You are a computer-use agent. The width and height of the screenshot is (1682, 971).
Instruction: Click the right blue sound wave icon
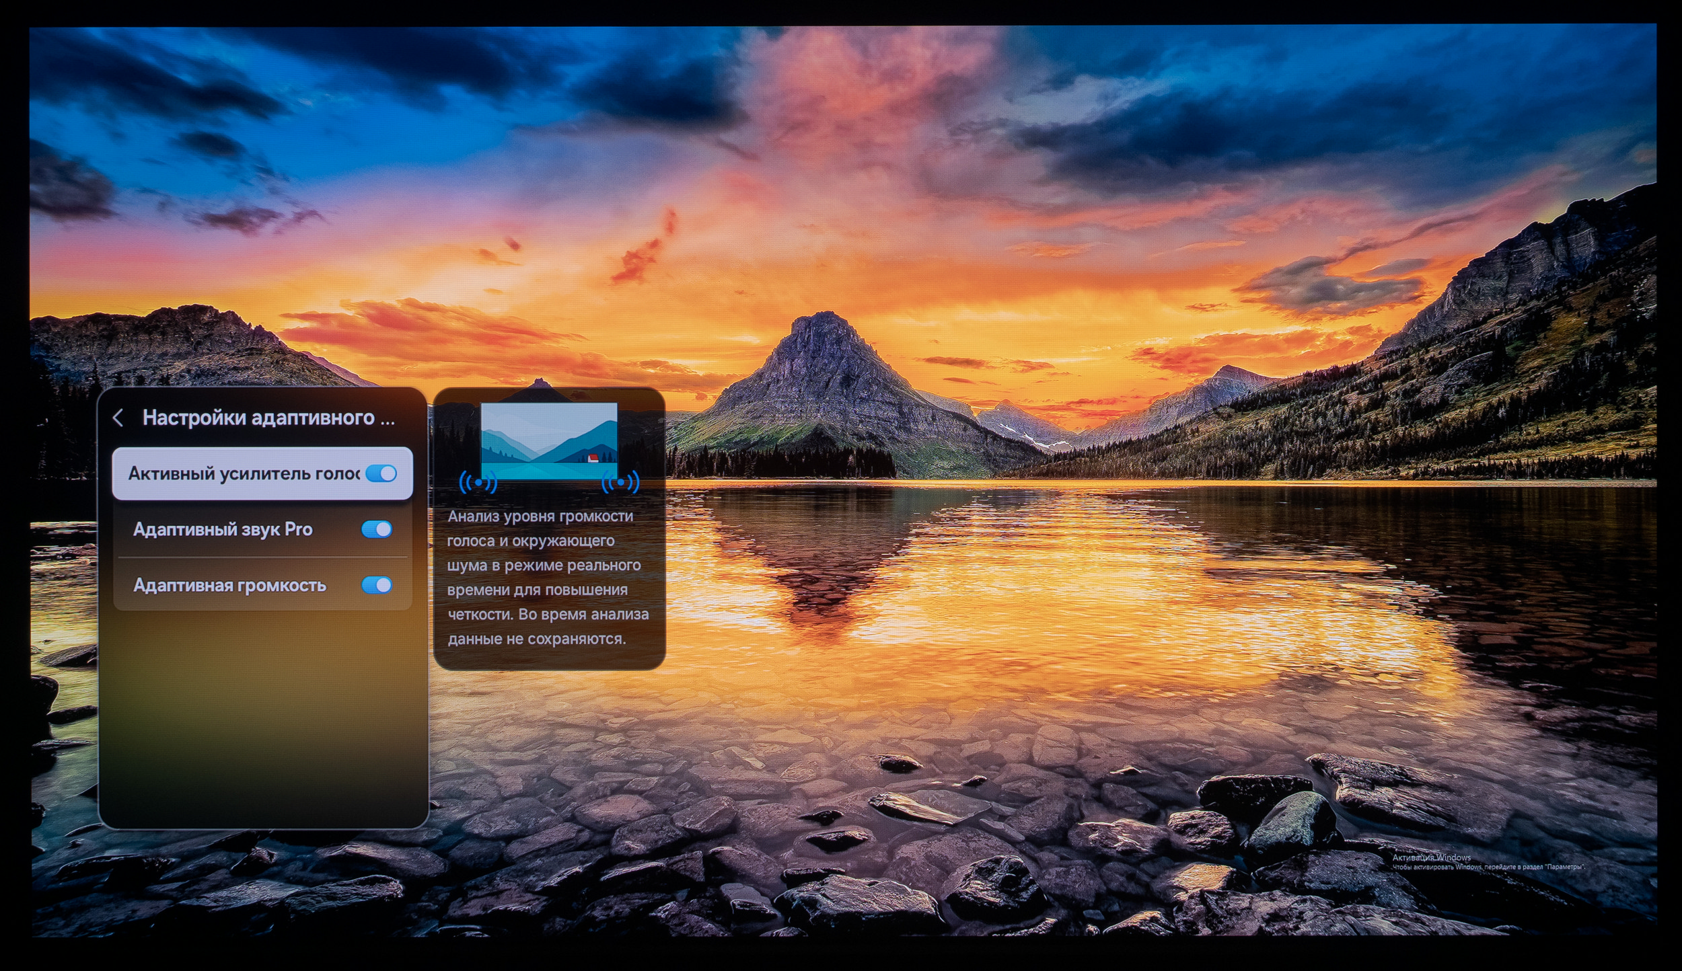tap(620, 482)
